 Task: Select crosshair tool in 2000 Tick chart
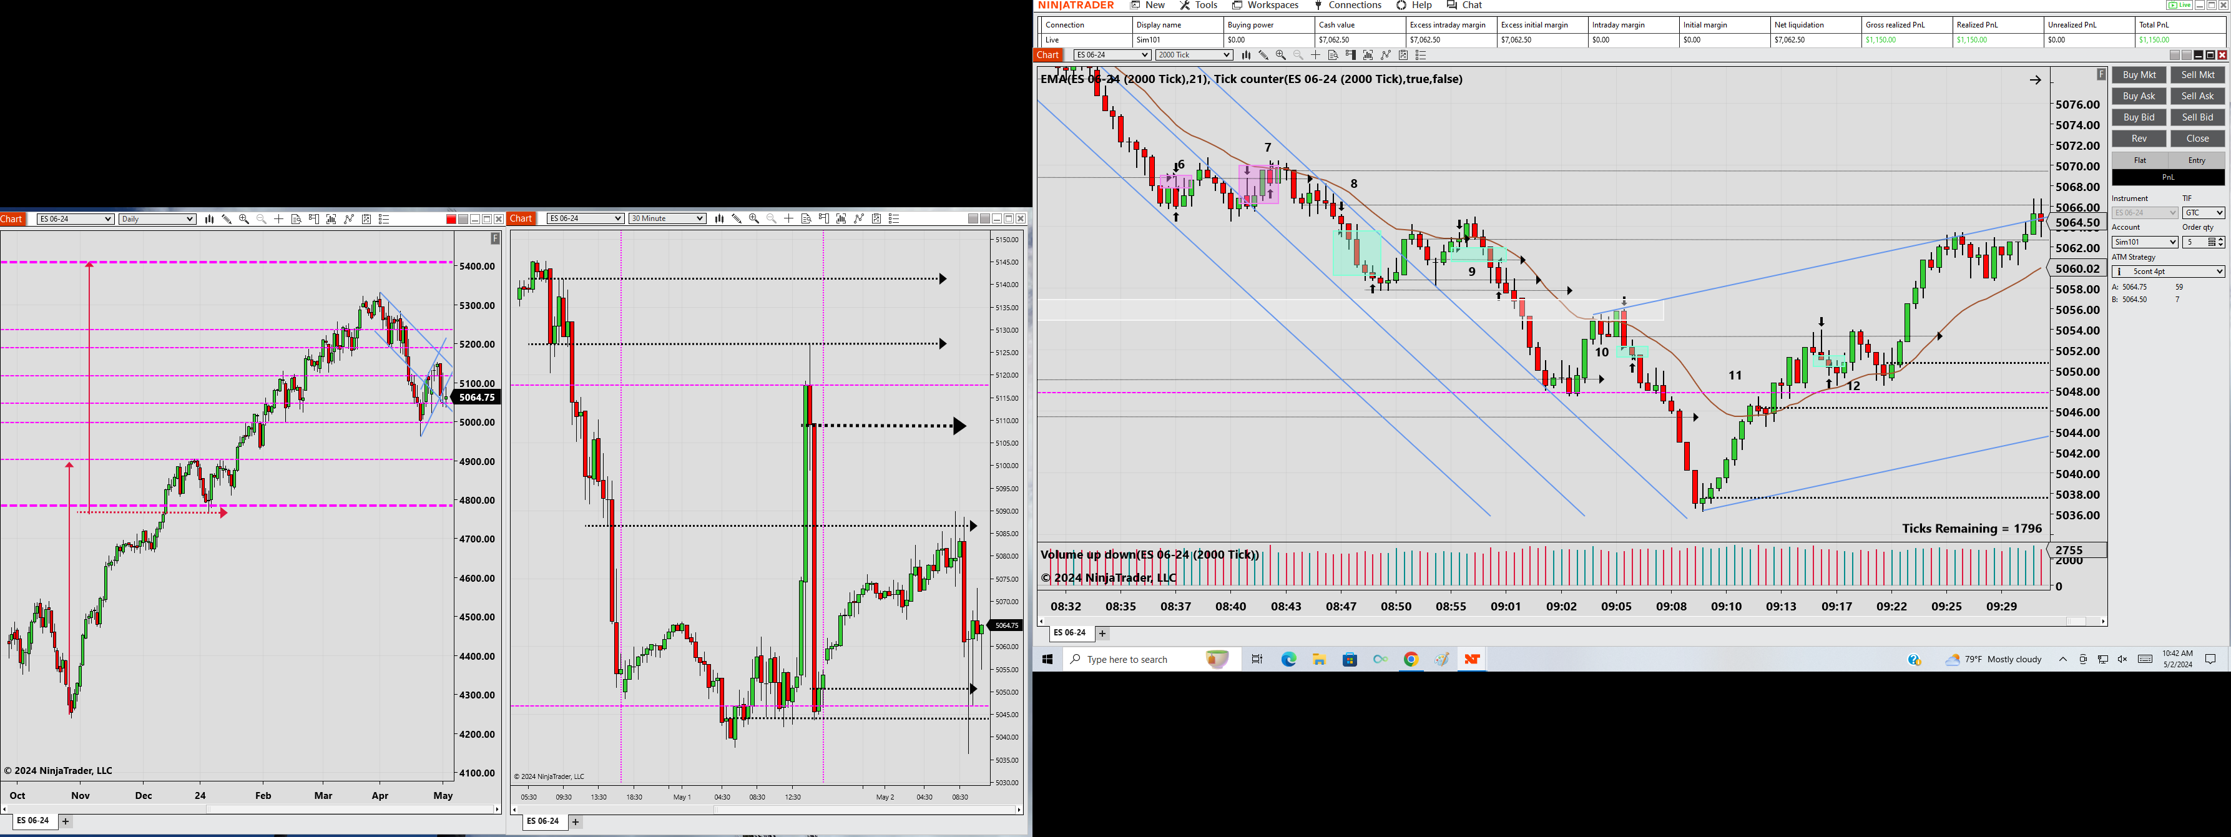[1315, 56]
